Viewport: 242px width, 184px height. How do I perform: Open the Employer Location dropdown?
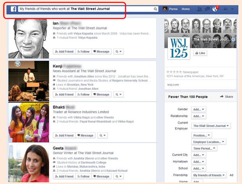point(209,142)
